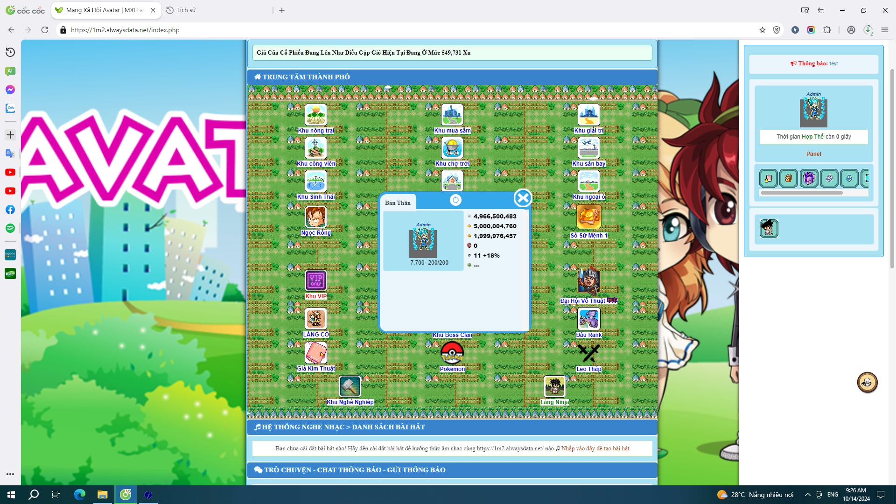Viewport: 896px width, 504px height.
Task: Open File Explorer from the taskbar
Action: pyautogui.click(x=102, y=495)
